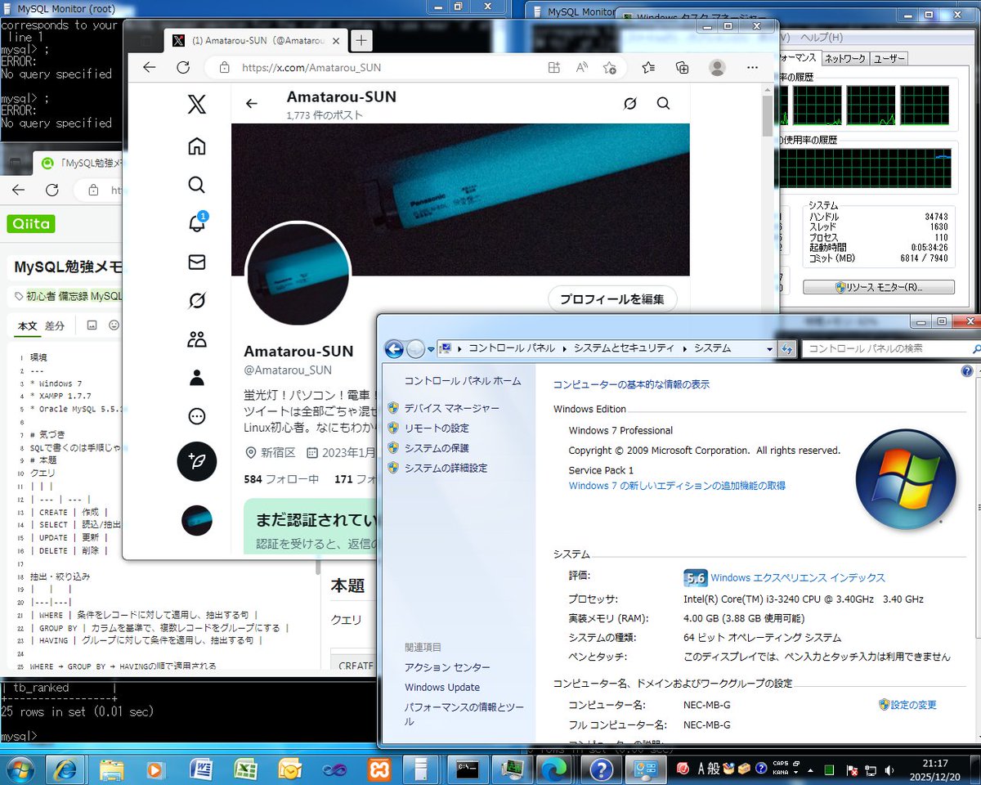Click back arrow beside Amatarou-SUN header
Viewport: 981px width, 785px height.
[252, 104]
